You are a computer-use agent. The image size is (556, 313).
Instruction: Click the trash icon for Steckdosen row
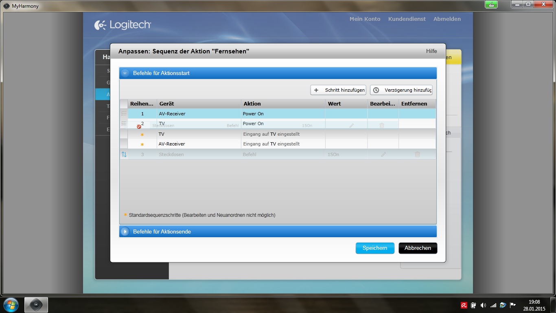tap(417, 154)
